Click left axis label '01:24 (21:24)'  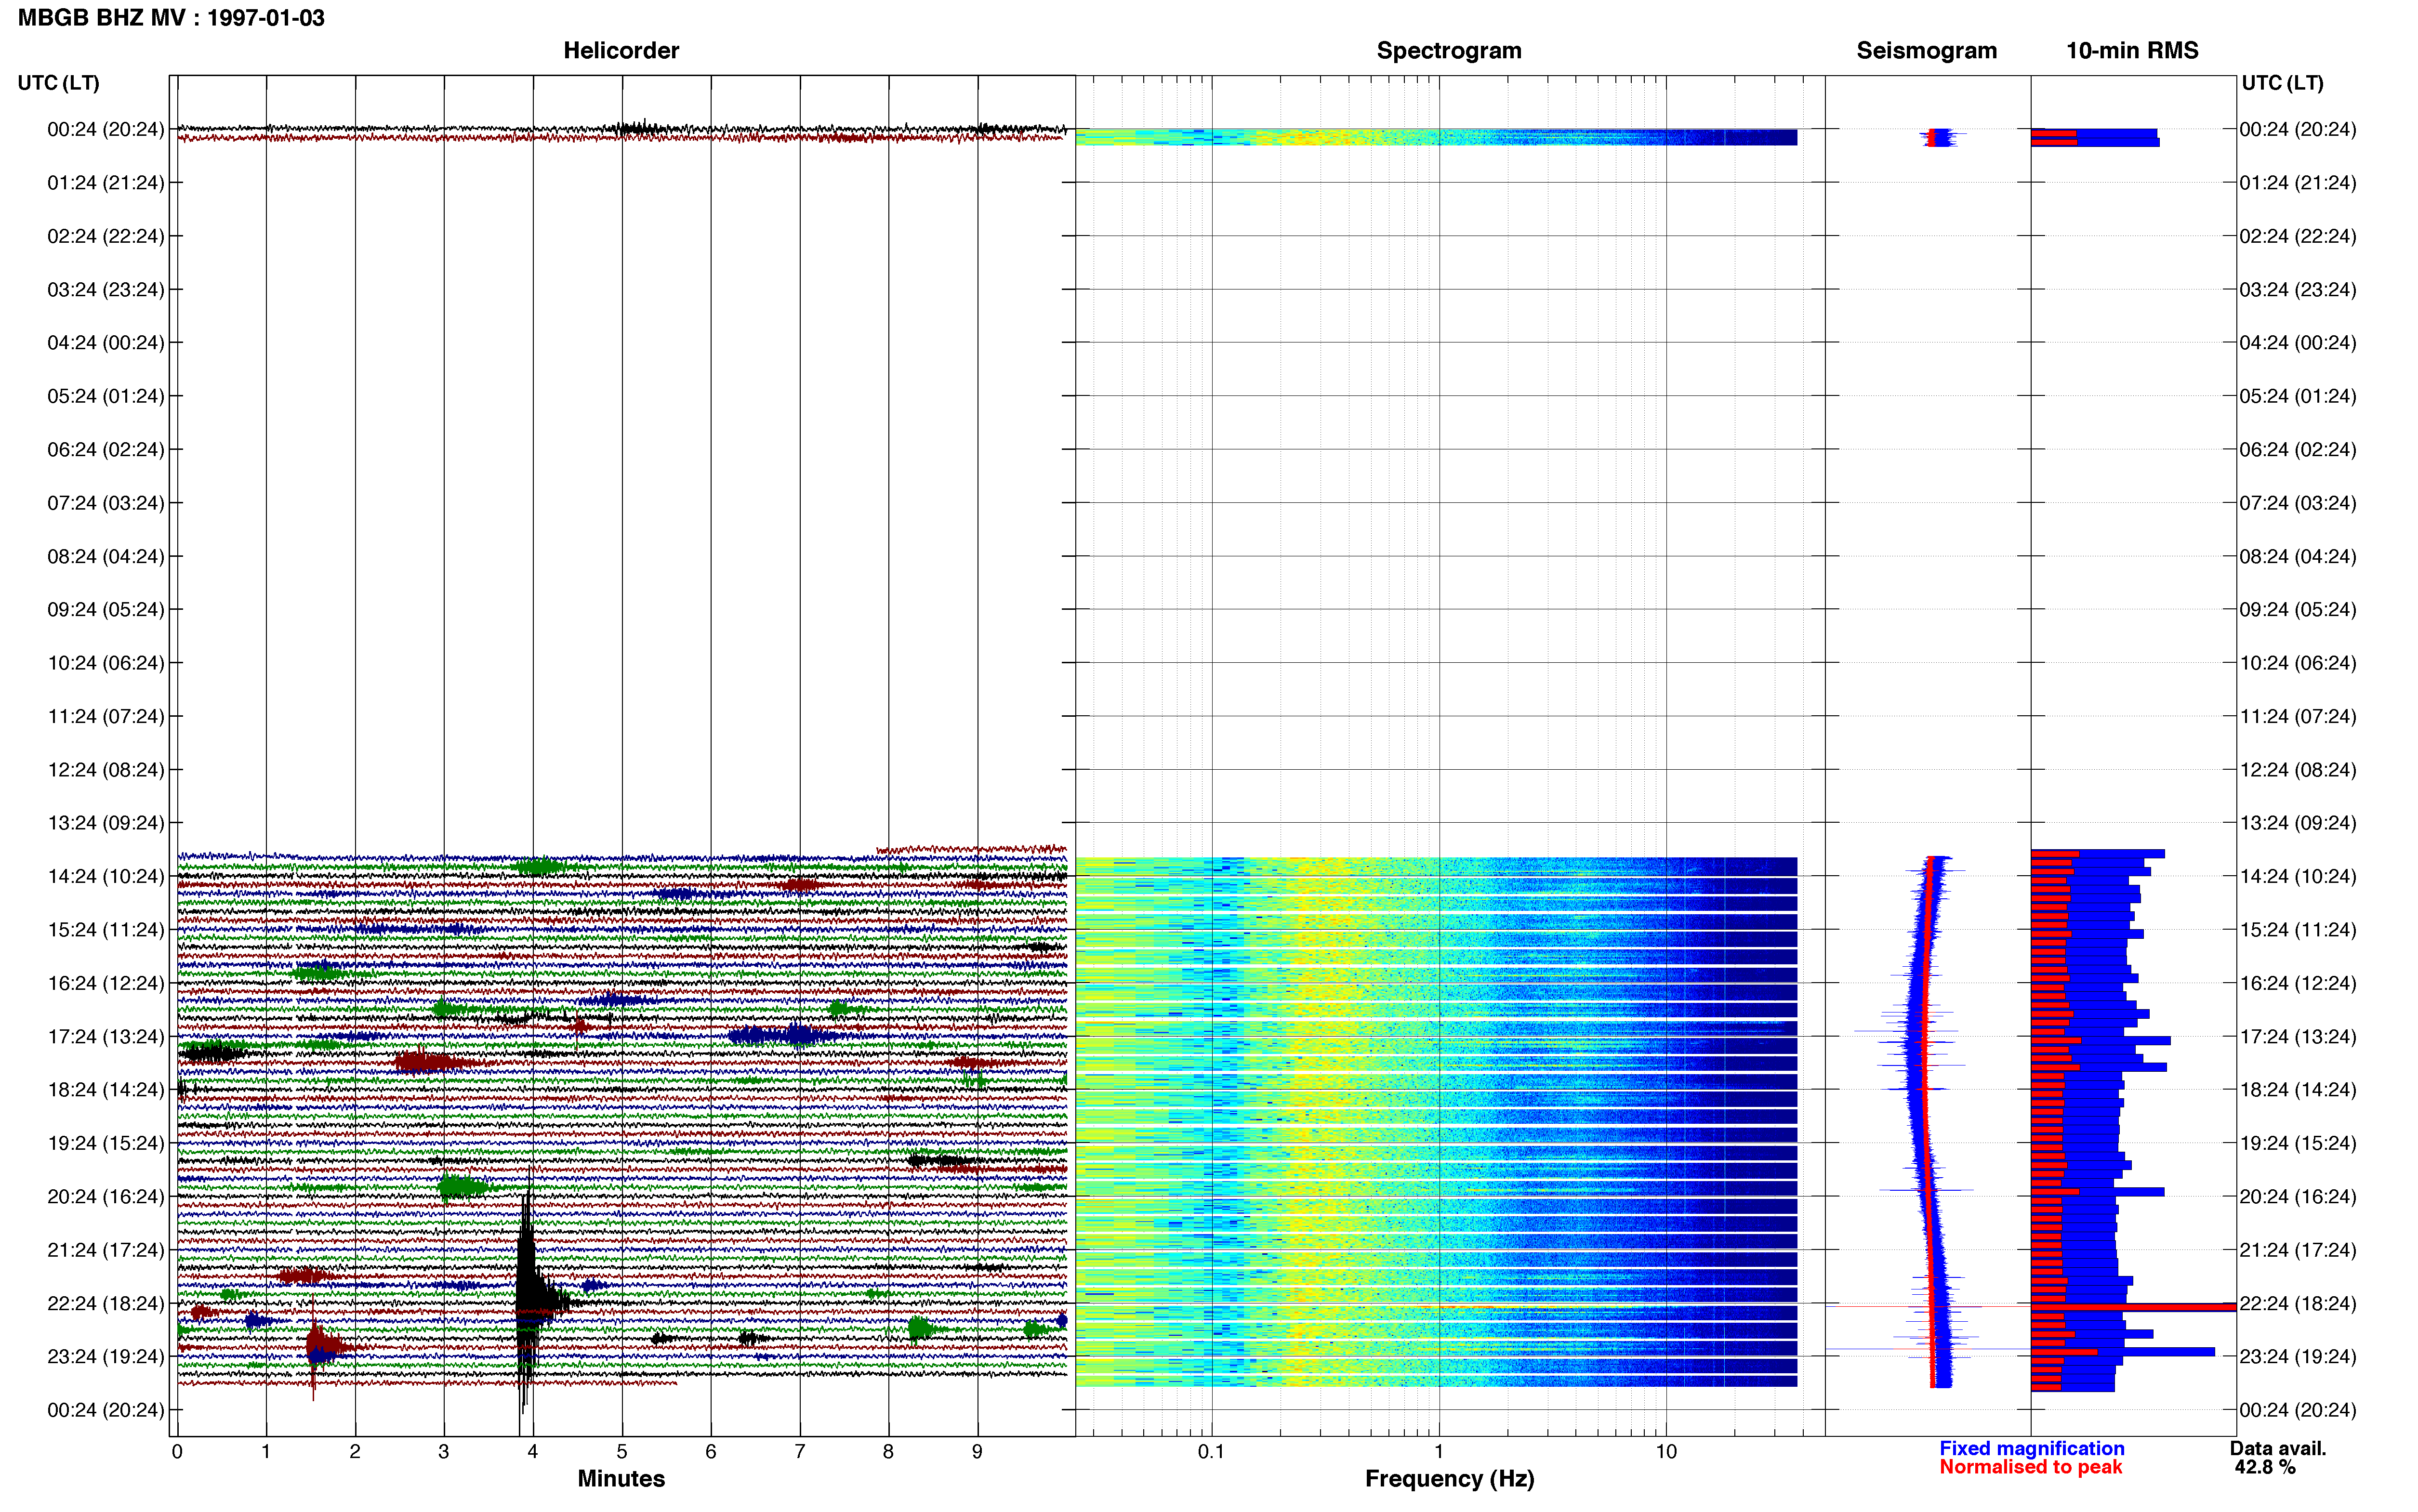pos(106,183)
